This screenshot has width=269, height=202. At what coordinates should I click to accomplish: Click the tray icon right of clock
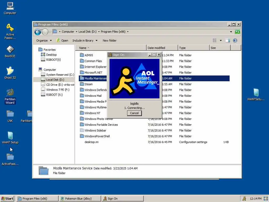(x=266, y=199)
